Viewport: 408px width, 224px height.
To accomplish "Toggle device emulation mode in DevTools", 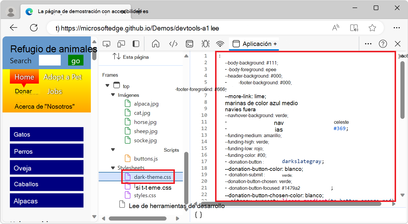I will (121, 44).
